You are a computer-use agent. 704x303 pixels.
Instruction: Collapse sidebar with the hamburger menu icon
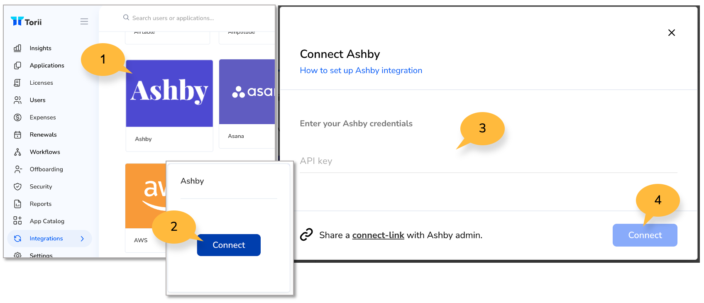(84, 22)
